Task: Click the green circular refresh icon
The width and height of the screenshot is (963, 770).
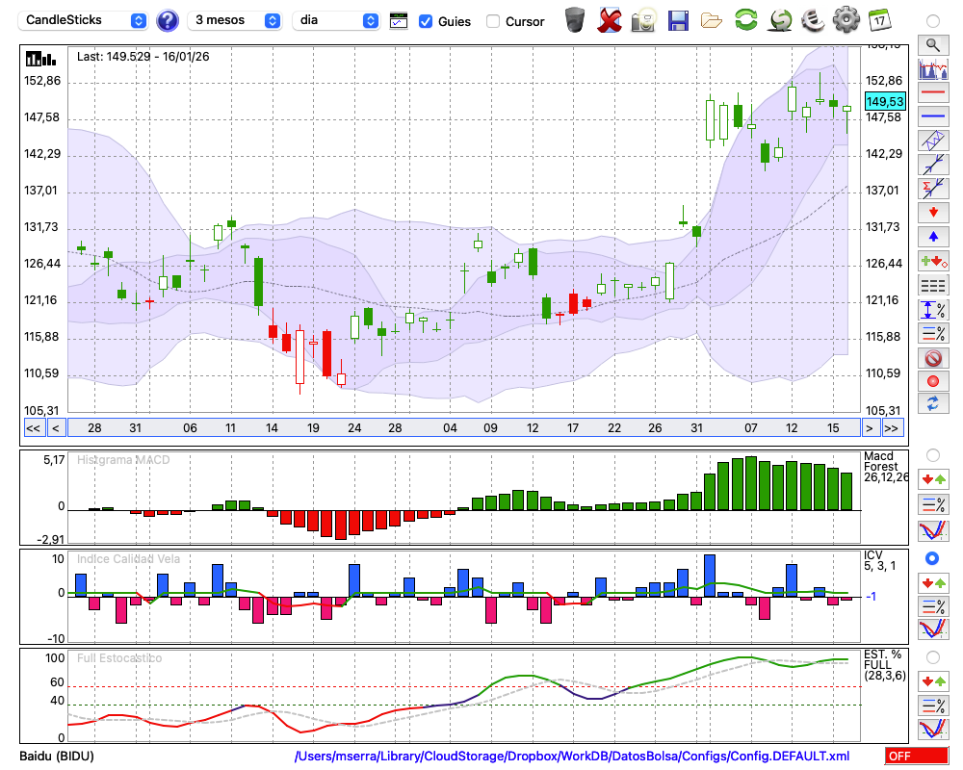Action: point(745,20)
